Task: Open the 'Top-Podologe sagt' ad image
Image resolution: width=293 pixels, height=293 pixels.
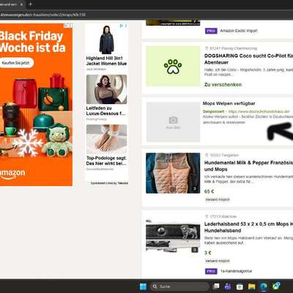Action: (x=106, y=139)
